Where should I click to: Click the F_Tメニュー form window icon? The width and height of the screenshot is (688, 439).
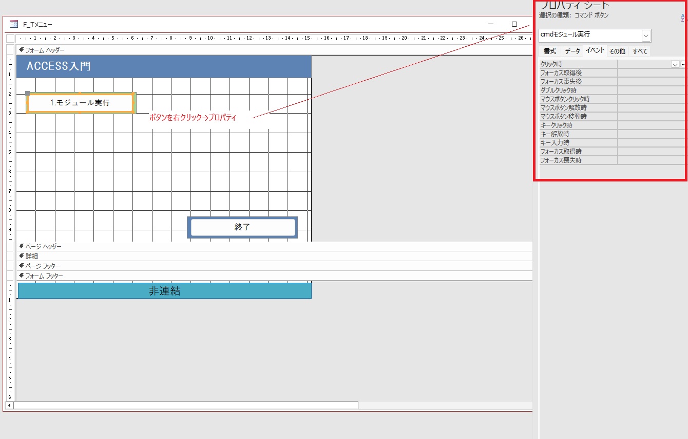tap(14, 24)
